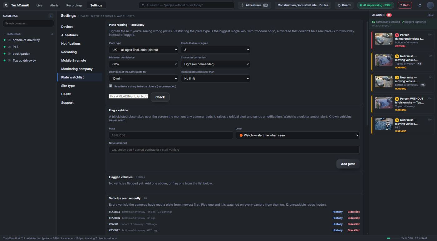Click the settings page vertical scrollbar
437x241 pixels.
pyautogui.click(x=367, y=74)
